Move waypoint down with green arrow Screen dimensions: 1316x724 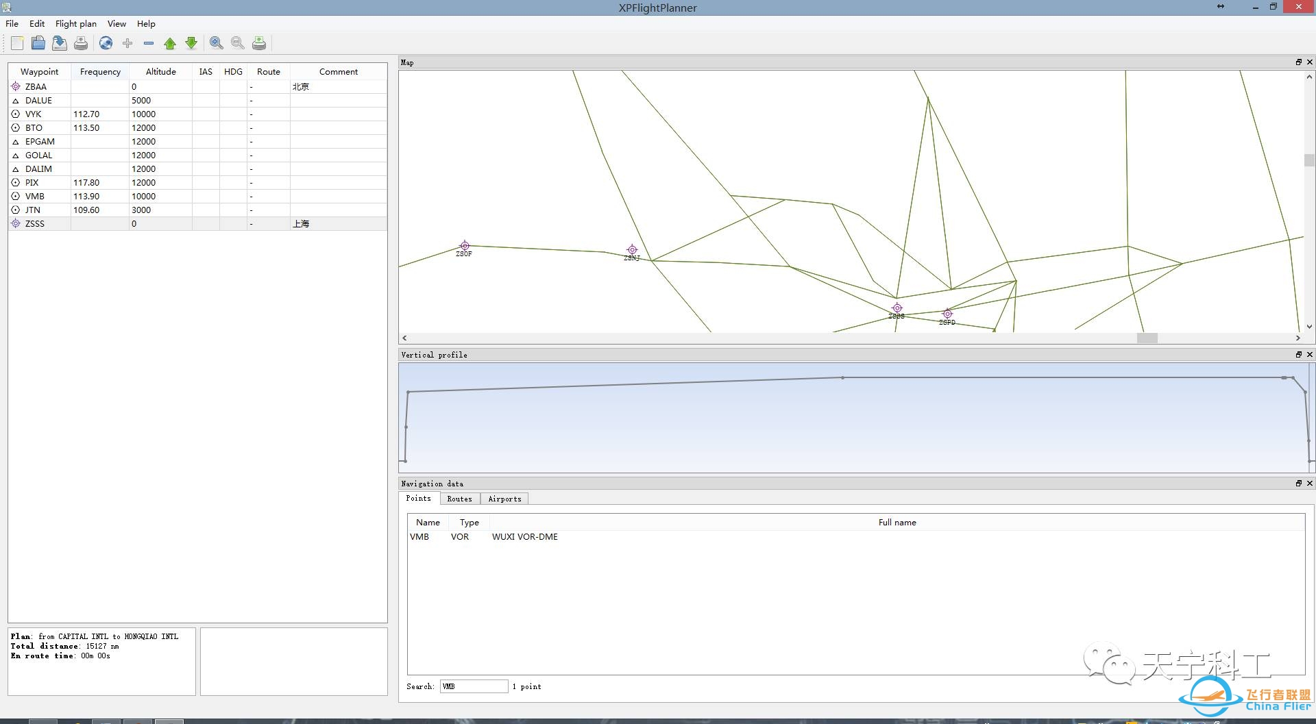tap(191, 43)
